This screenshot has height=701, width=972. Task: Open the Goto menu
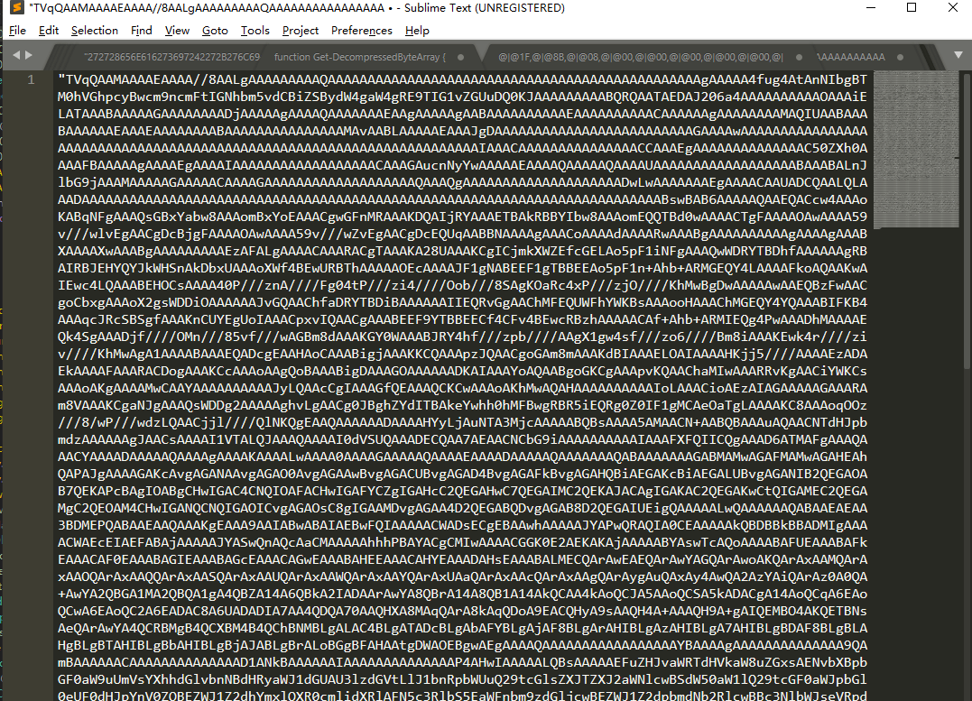pos(215,31)
